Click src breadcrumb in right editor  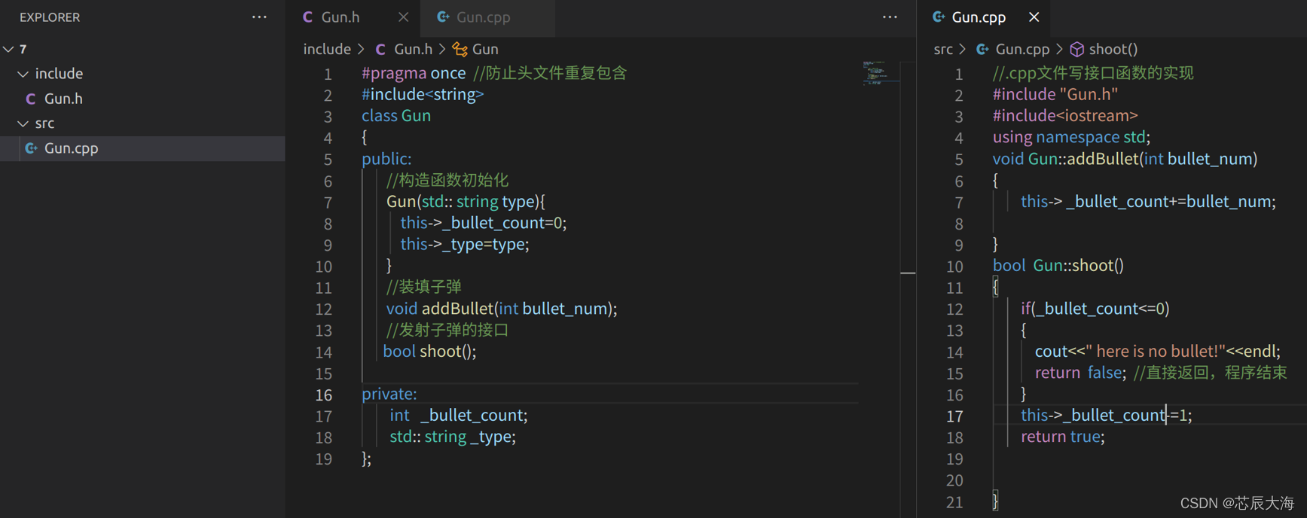click(x=943, y=49)
